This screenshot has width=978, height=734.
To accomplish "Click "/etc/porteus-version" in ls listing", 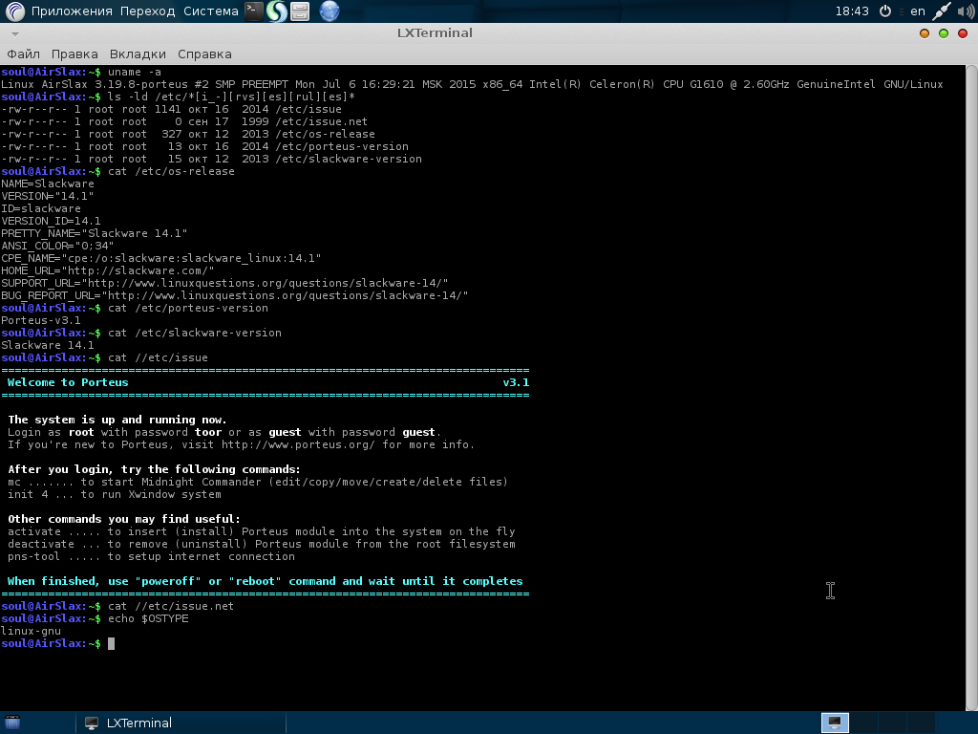I will pos(342,146).
